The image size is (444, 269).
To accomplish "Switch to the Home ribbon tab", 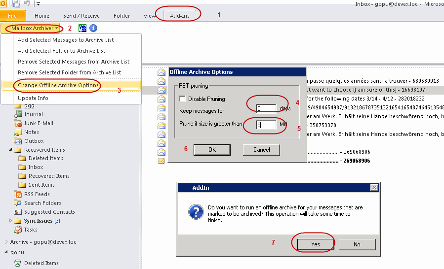I will [42, 16].
